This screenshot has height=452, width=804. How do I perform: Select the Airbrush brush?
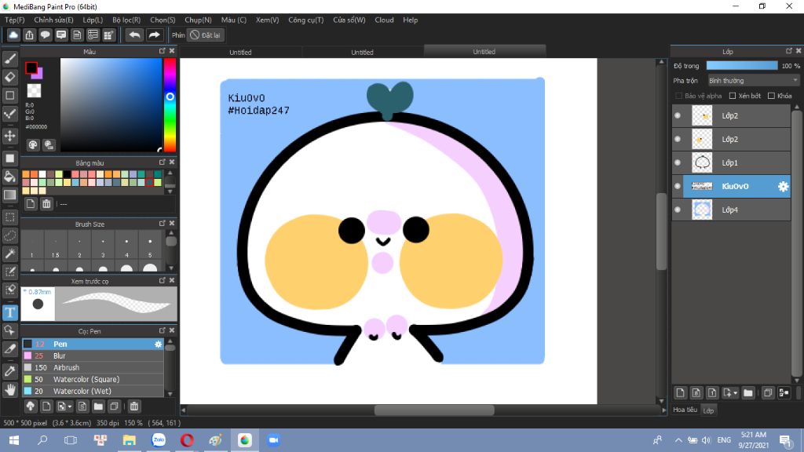tap(93, 367)
